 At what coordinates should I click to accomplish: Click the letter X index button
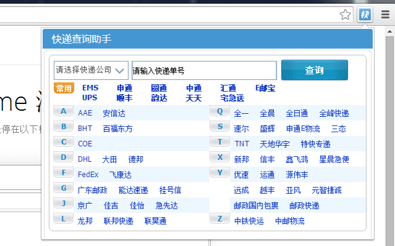pos(220,157)
